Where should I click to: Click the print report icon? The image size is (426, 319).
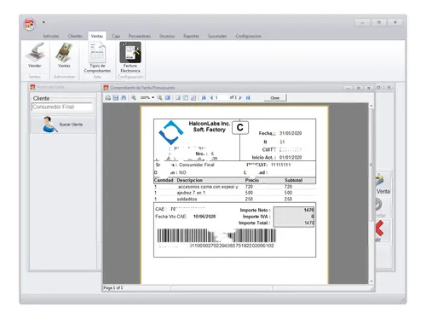click(x=108, y=98)
